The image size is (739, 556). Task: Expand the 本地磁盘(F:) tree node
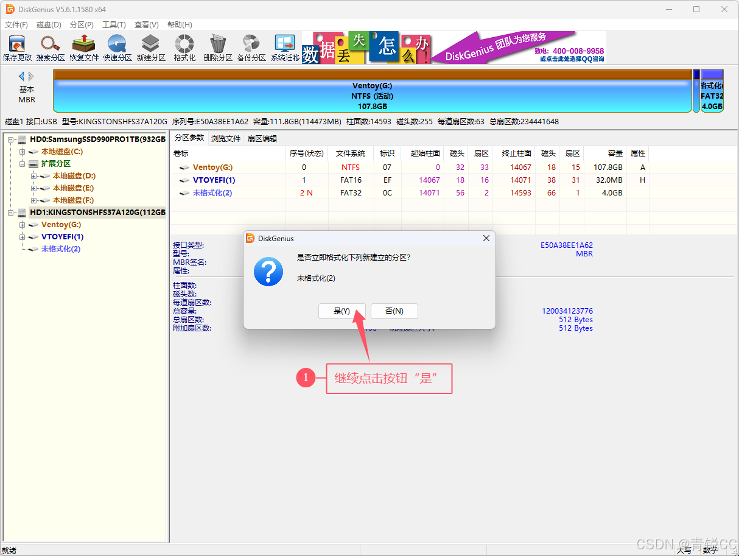click(34, 200)
